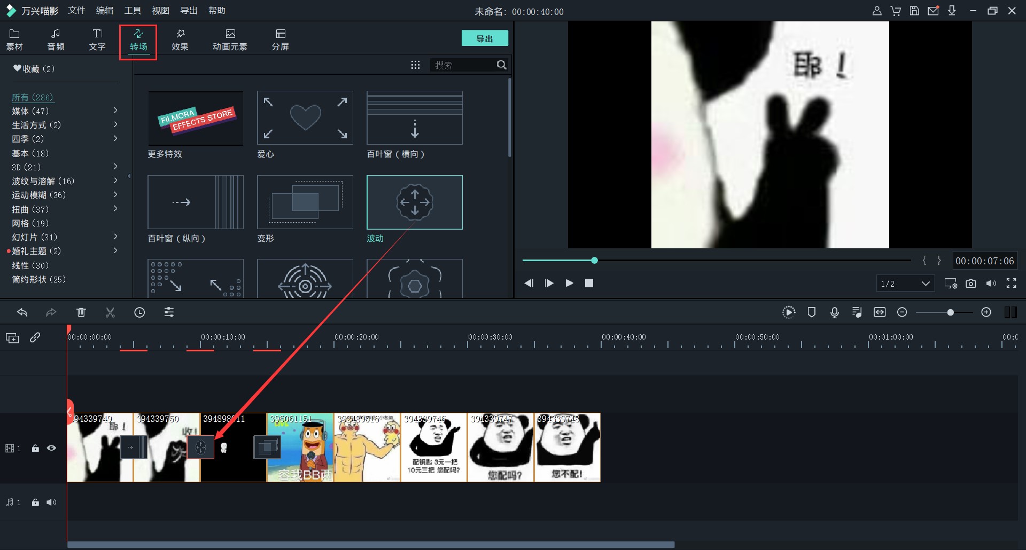Click the timeline zoom slider handle
Image resolution: width=1026 pixels, height=550 pixels.
(950, 312)
